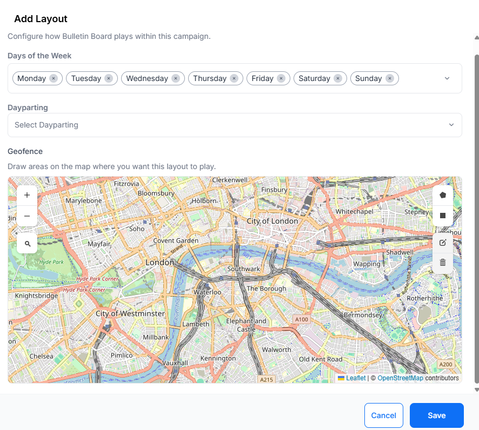Click the Whitechapel label on map
The width and height of the screenshot is (479, 430).
pyautogui.click(x=354, y=212)
